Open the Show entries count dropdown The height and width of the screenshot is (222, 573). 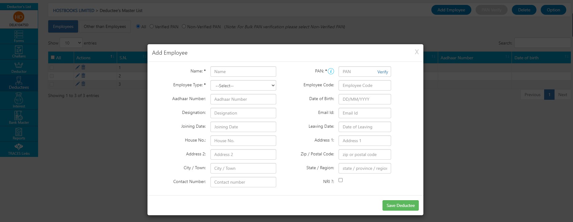pyautogui.click(x=71, y=43)
